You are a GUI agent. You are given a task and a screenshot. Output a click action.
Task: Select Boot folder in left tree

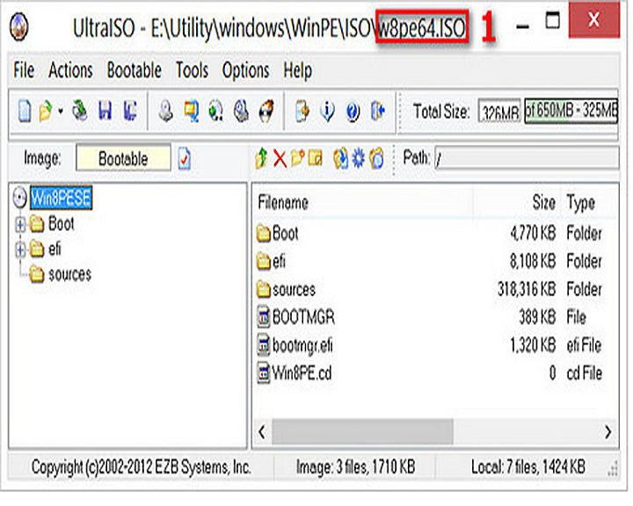[61, 223]
